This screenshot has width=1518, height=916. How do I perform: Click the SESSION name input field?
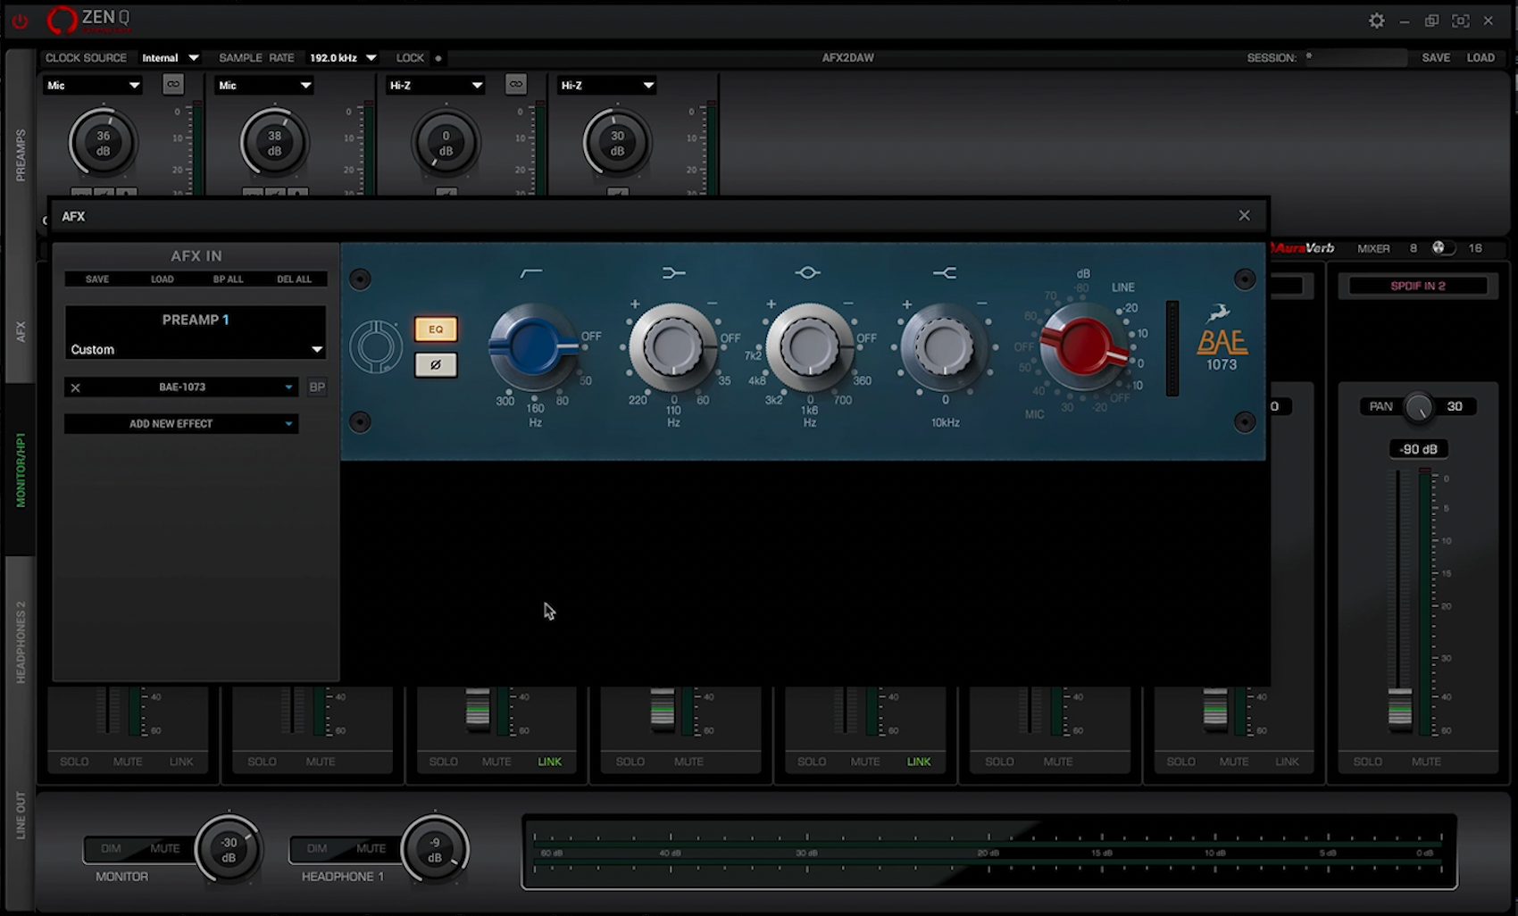[x=1355, y=58]
